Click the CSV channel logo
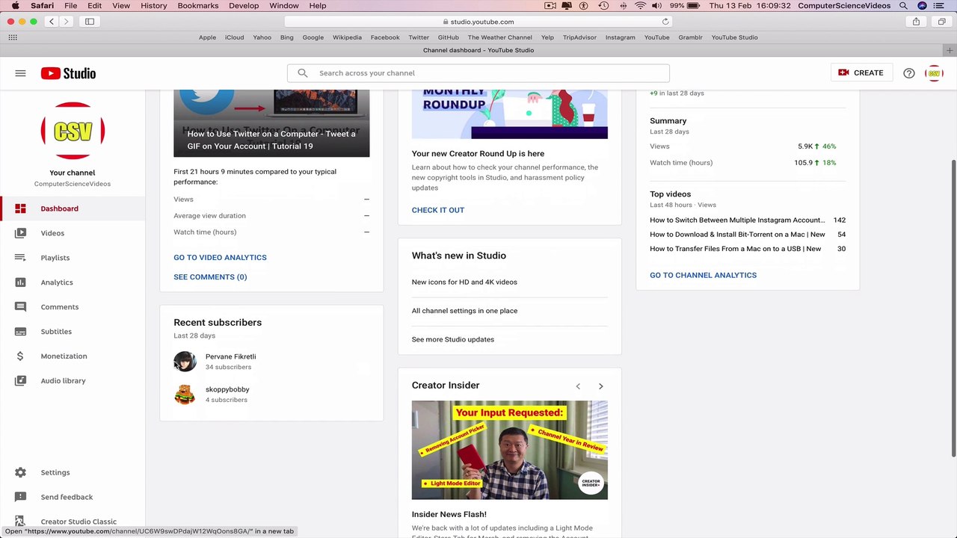957x538 pixels. (73, 131)
